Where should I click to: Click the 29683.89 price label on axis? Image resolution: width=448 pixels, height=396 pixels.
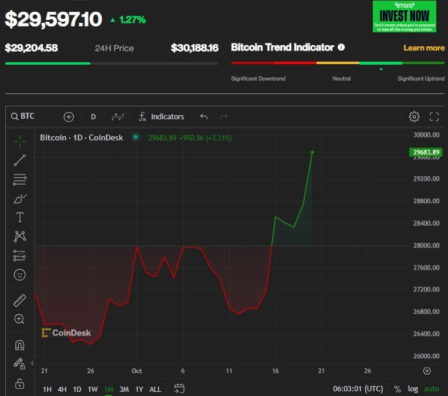pyautogui.click(x=426, y=152)
